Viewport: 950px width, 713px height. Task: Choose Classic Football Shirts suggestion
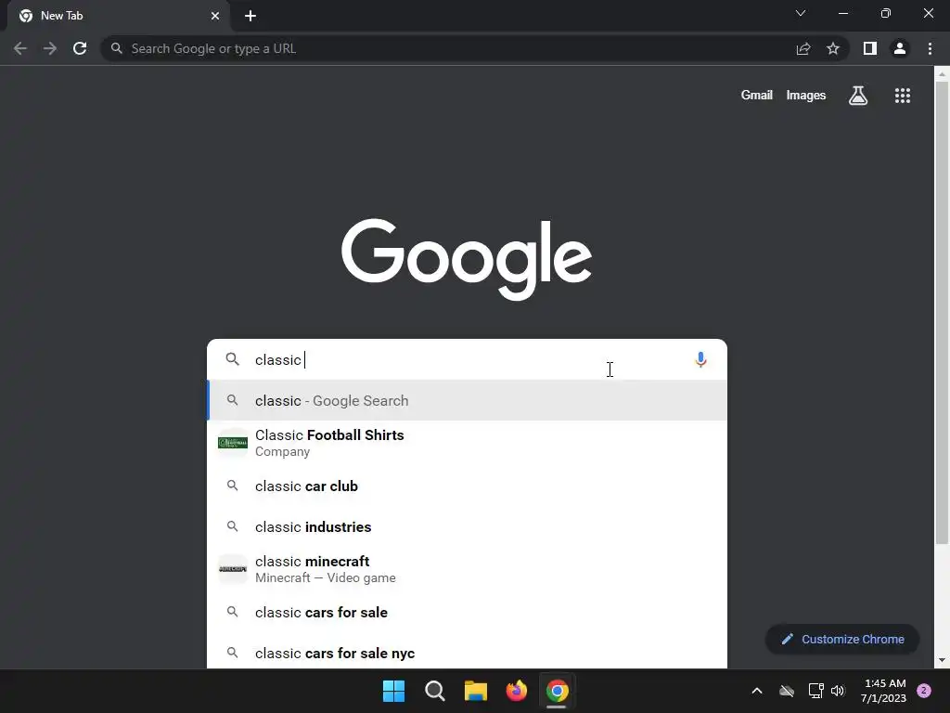coord(467,443)
